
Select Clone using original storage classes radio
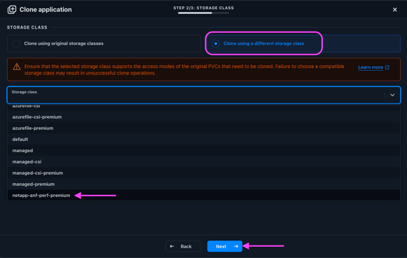tap(16, 43)
